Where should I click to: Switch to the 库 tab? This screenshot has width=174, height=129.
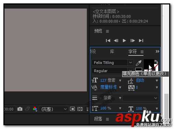click(x=112, y=52)
